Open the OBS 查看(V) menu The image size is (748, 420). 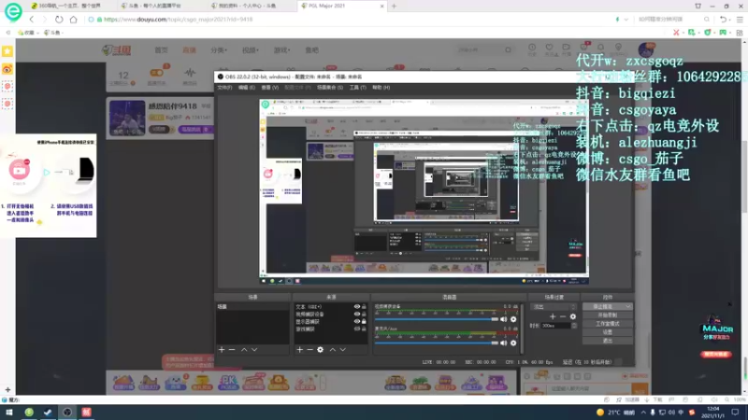click(269, 88)
